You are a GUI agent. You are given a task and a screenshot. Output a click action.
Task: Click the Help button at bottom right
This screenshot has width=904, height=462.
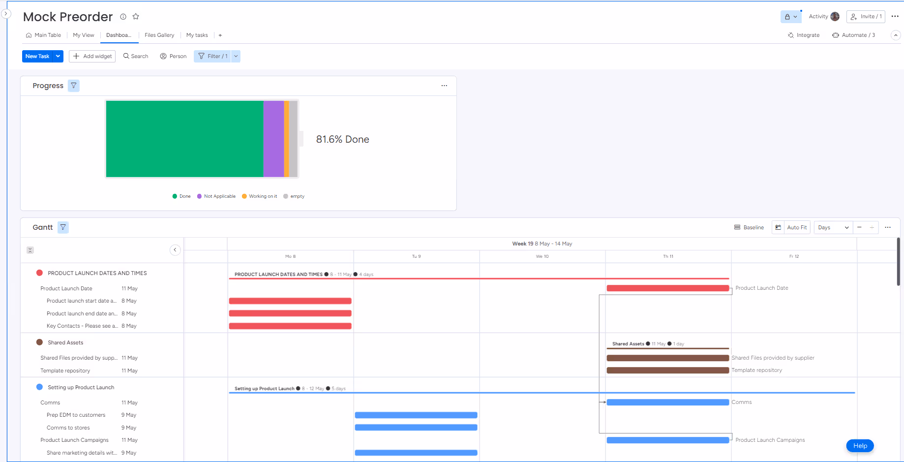[x=860, y=446]
